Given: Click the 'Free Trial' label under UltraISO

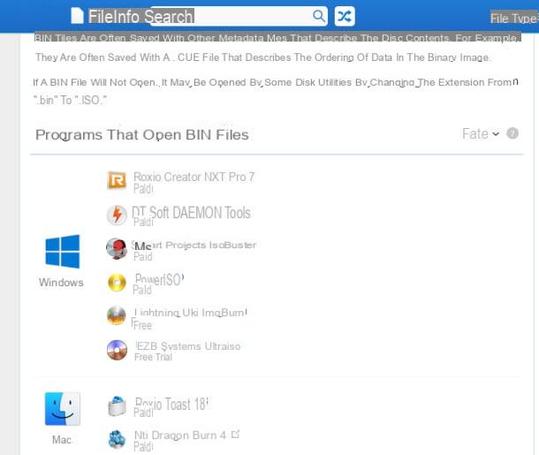Looking at the screenshot, I should click(x=154, y=357).
